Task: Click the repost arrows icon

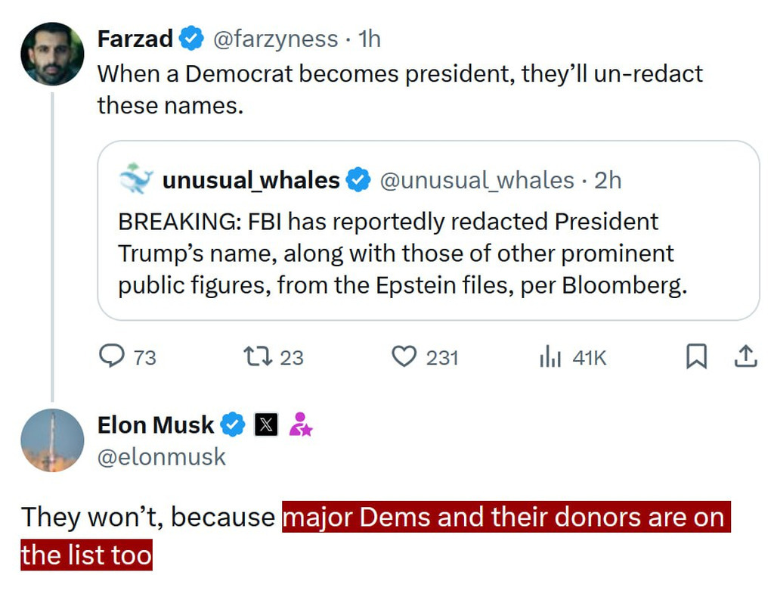Action: pos(257,356)
